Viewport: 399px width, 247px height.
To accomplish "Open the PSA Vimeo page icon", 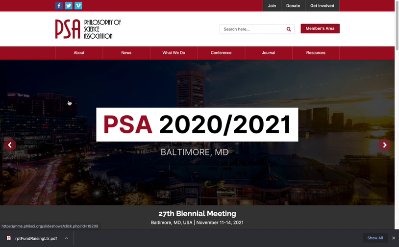I will [x=78, y=6].
